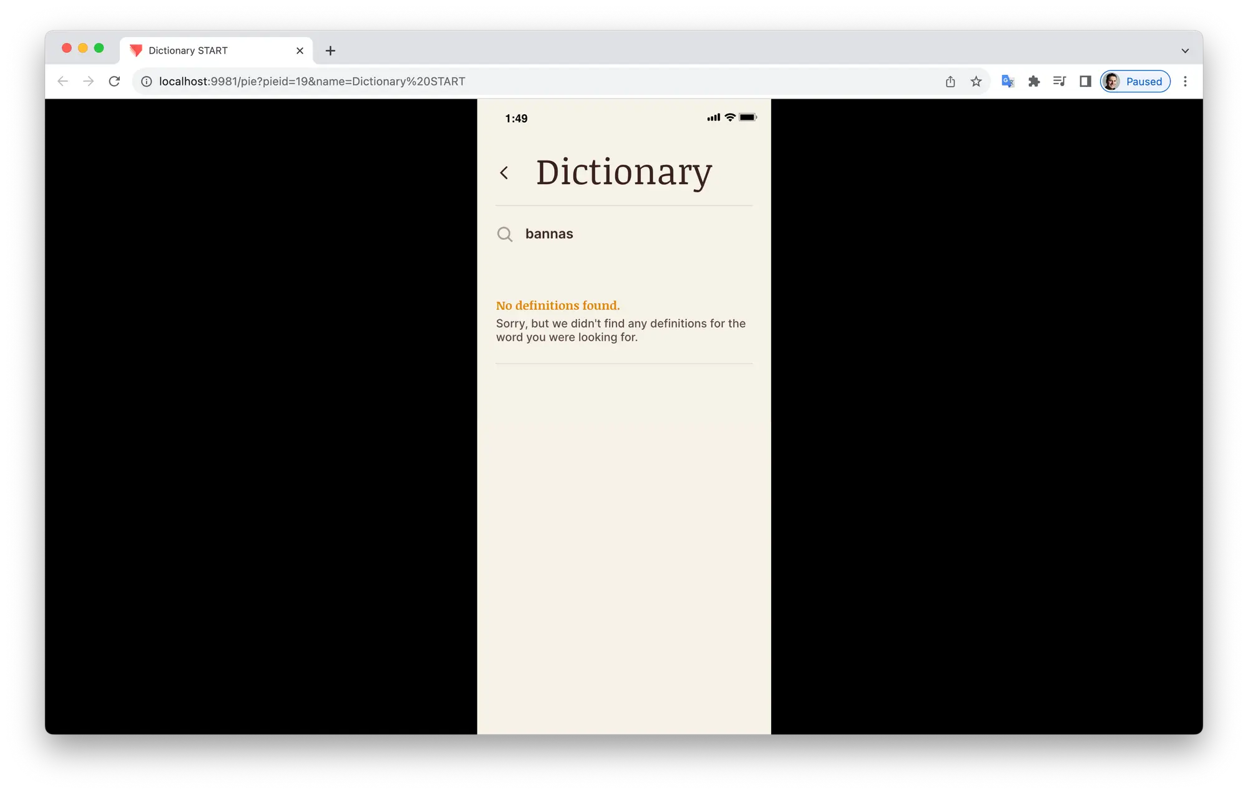The image size is (1248, 794).
Task: Expand the tab search chevron
Action: [x=1185, y=51]
